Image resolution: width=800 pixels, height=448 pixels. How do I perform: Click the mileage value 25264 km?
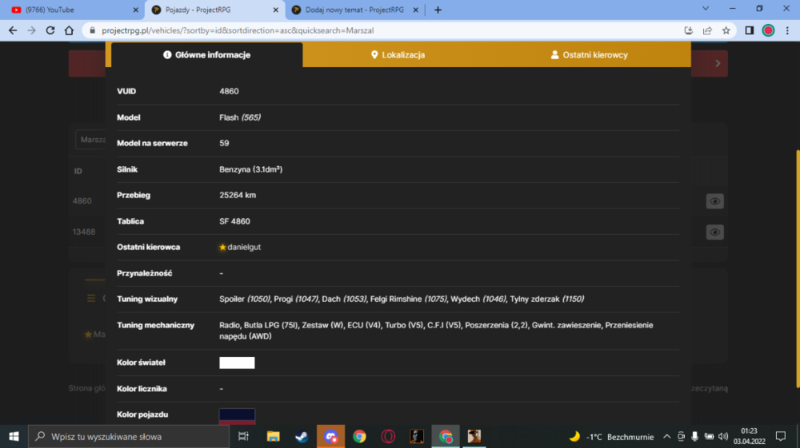tap(238, 195)
